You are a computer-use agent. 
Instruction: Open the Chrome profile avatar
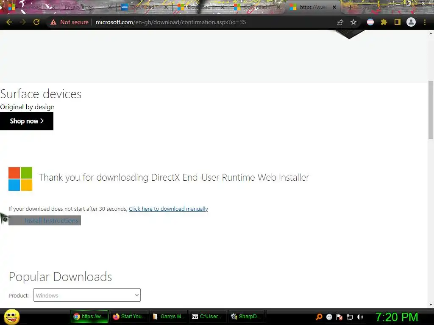tap(411, 22)
